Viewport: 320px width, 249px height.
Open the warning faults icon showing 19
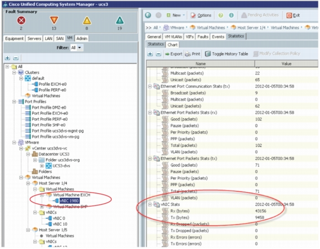(120, 20)
